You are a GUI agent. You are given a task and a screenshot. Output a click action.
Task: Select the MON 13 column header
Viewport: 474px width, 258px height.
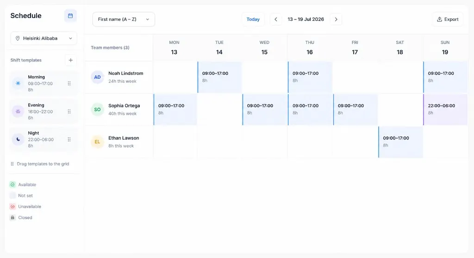pyautogui.click(x=174, y=48)
